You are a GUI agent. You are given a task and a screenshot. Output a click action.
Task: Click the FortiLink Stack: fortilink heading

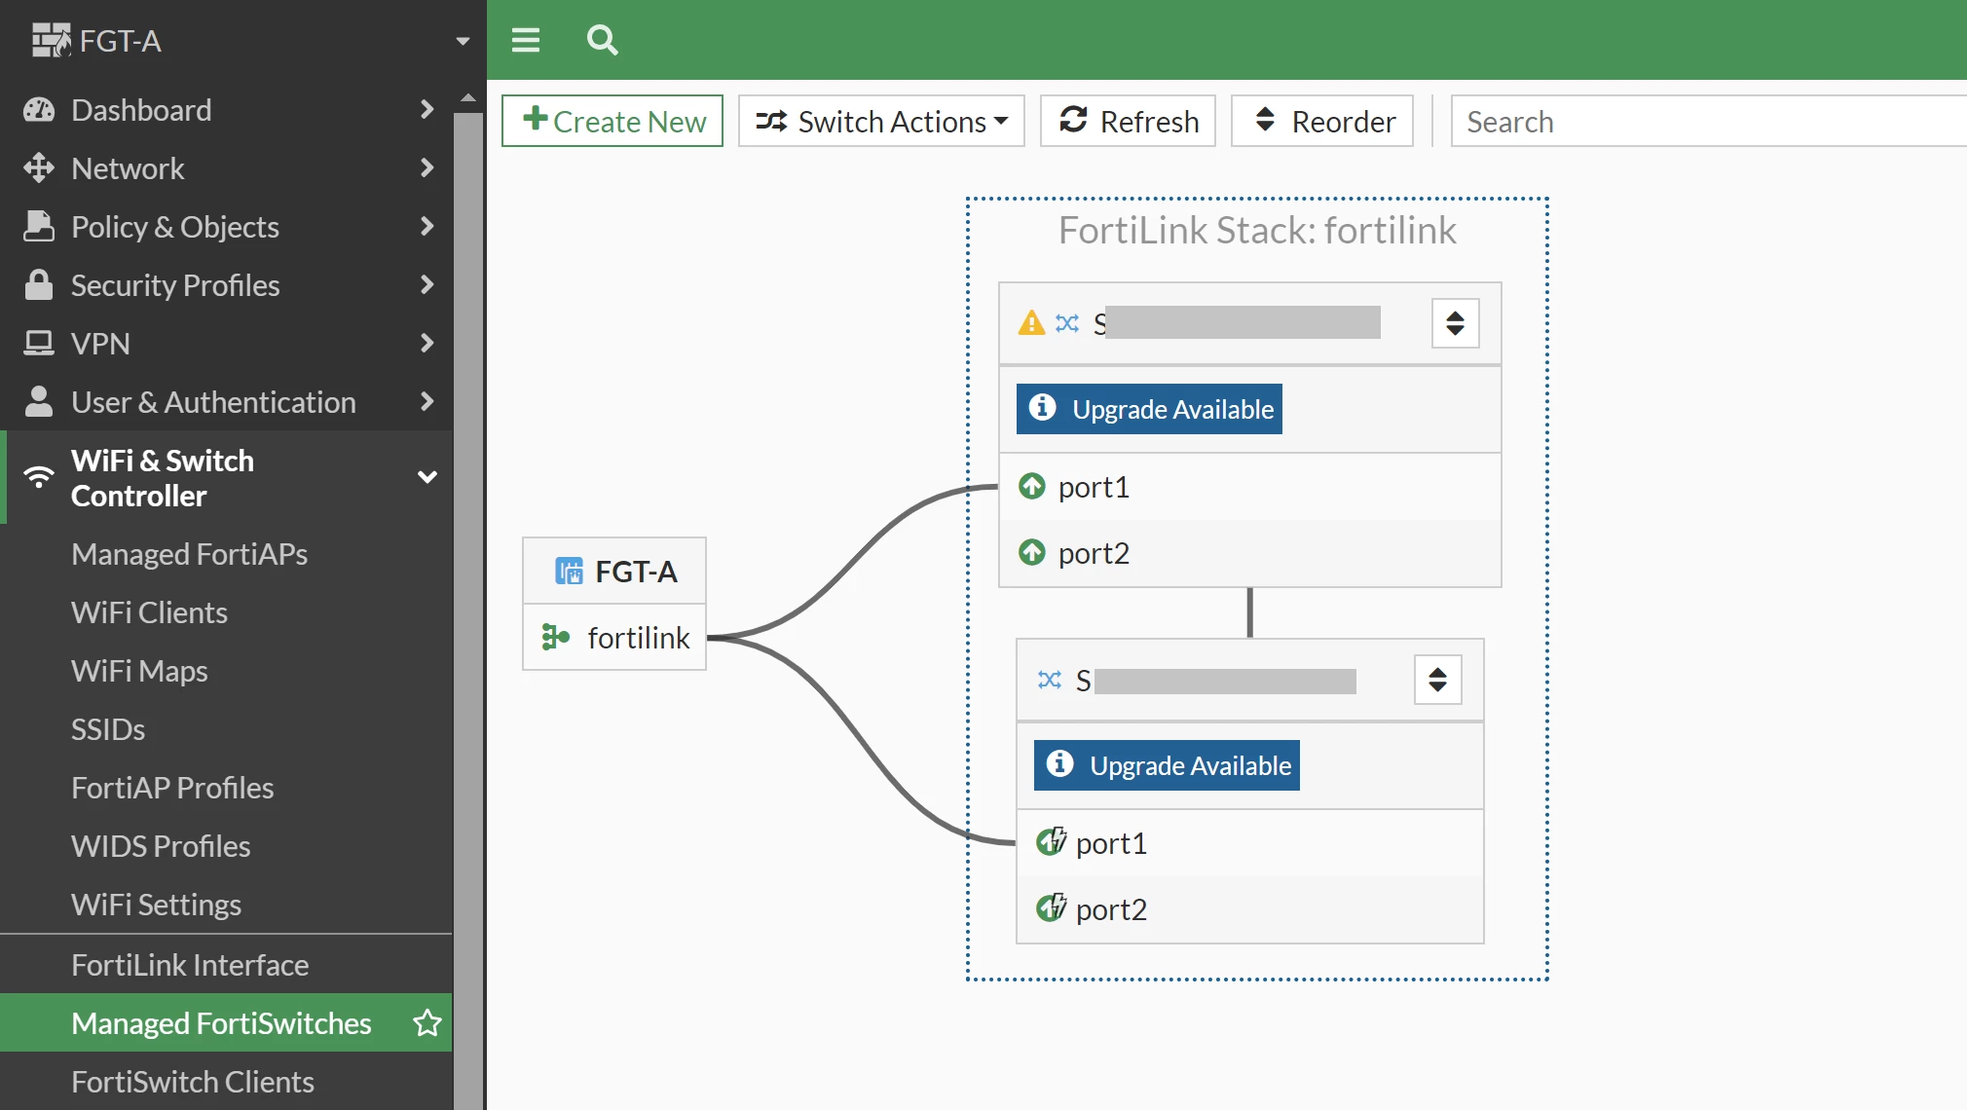[1257, 231]
